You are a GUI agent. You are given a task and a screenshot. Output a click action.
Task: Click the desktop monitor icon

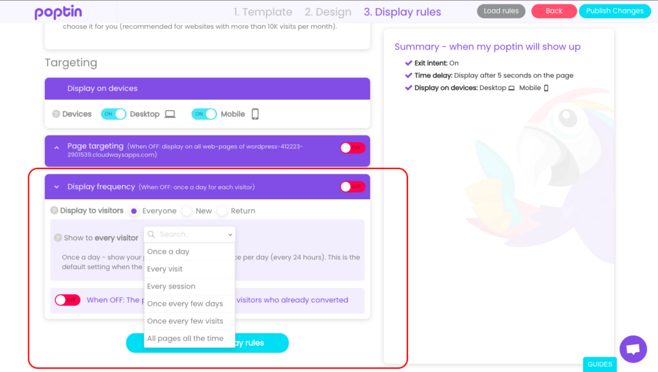tap(170, 114)
